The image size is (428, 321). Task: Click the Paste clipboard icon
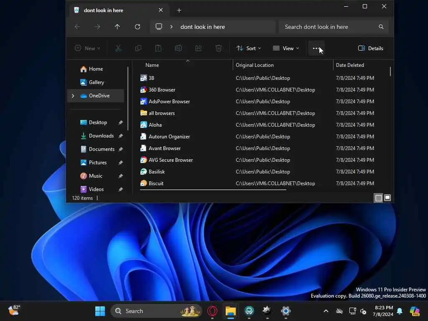pyautogui.click(x=158, y=48)
